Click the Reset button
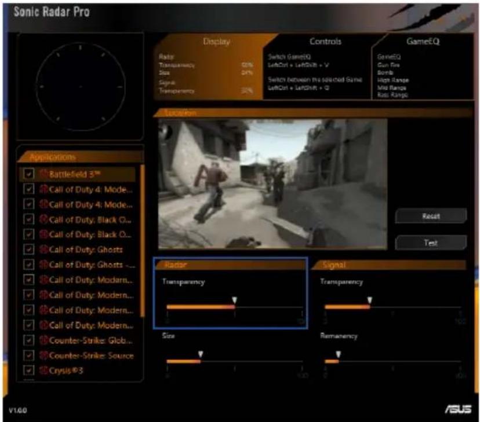 click(x=431, y=216)
